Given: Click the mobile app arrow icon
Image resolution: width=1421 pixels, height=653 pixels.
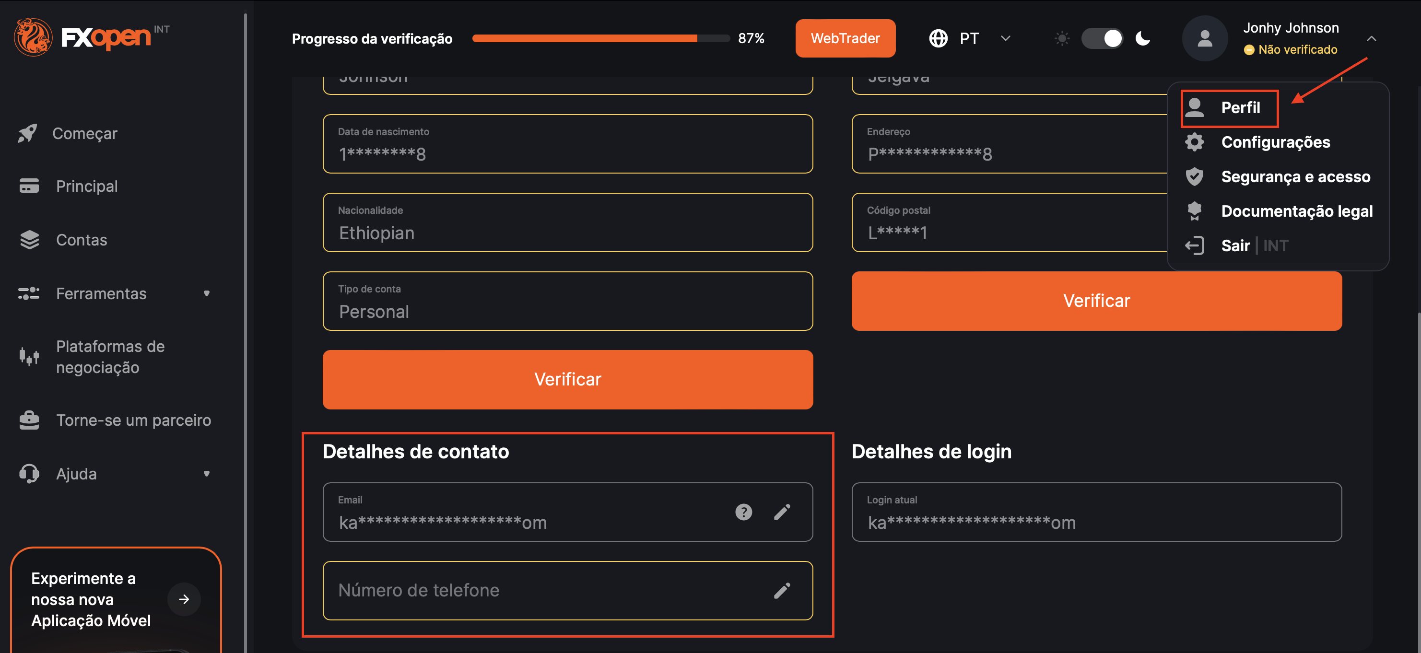Looking at the screenshot, I should (184, 599).
